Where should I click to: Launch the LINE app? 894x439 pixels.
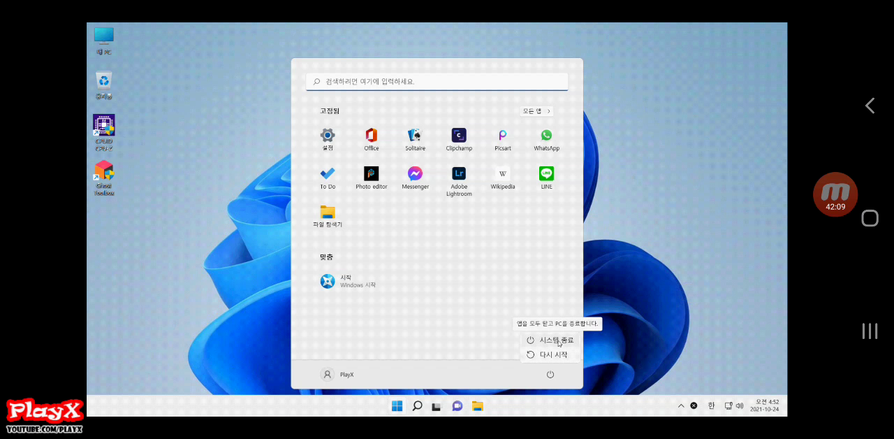tap(546, 178)
